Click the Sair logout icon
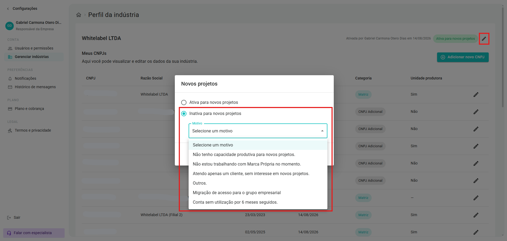The height and width of the screenshot is (241, 507). tap(9, 218)
